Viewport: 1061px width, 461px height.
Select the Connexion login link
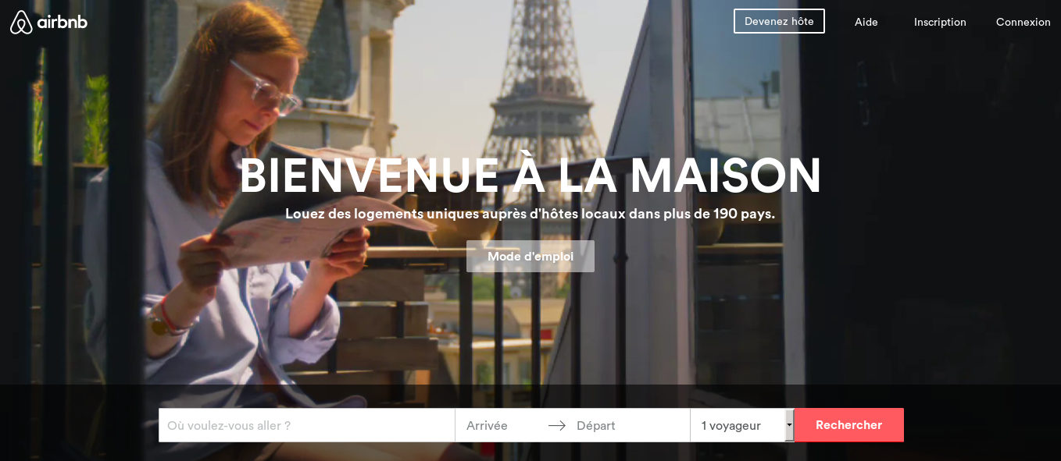coord(1023,22)
